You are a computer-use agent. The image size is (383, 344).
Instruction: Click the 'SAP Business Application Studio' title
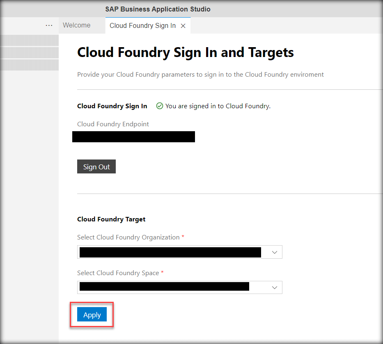point(158,9)
